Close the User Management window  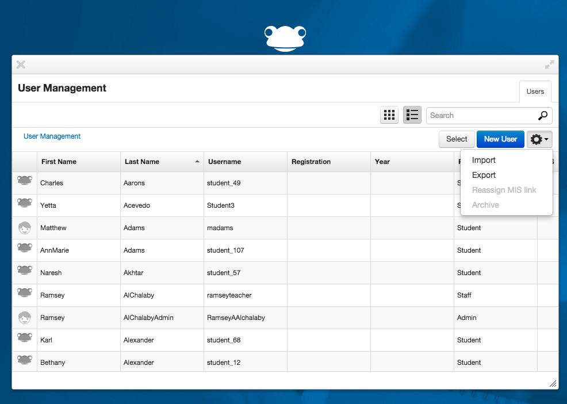[21, 65]
